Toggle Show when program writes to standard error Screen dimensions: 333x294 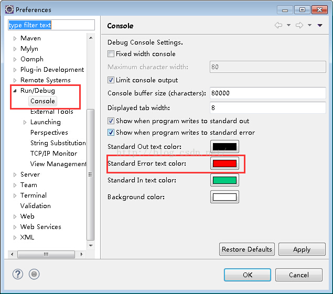(111, 133)
